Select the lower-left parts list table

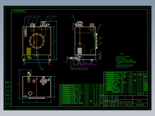tap(82, 95)
